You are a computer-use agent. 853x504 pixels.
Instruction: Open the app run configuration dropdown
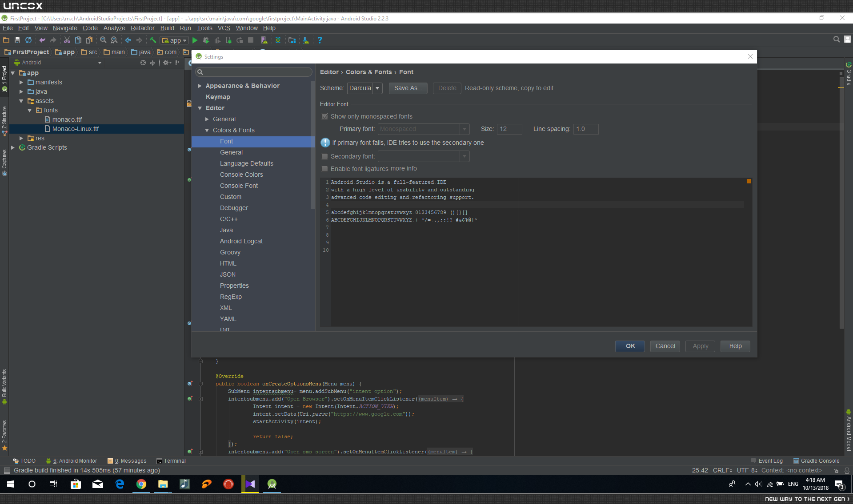click(x=174, y=40)
